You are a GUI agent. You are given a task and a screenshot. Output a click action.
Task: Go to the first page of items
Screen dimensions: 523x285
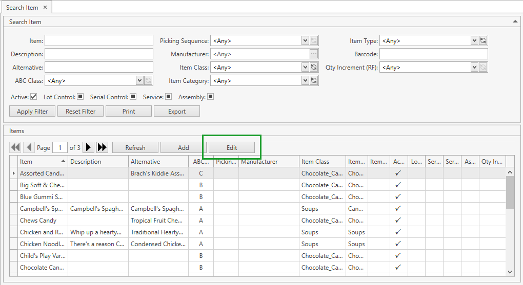click(15, 147)
